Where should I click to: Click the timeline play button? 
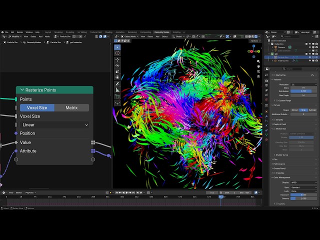(126, 192)
